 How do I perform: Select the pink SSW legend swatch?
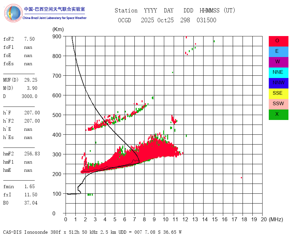coord(278,104)
